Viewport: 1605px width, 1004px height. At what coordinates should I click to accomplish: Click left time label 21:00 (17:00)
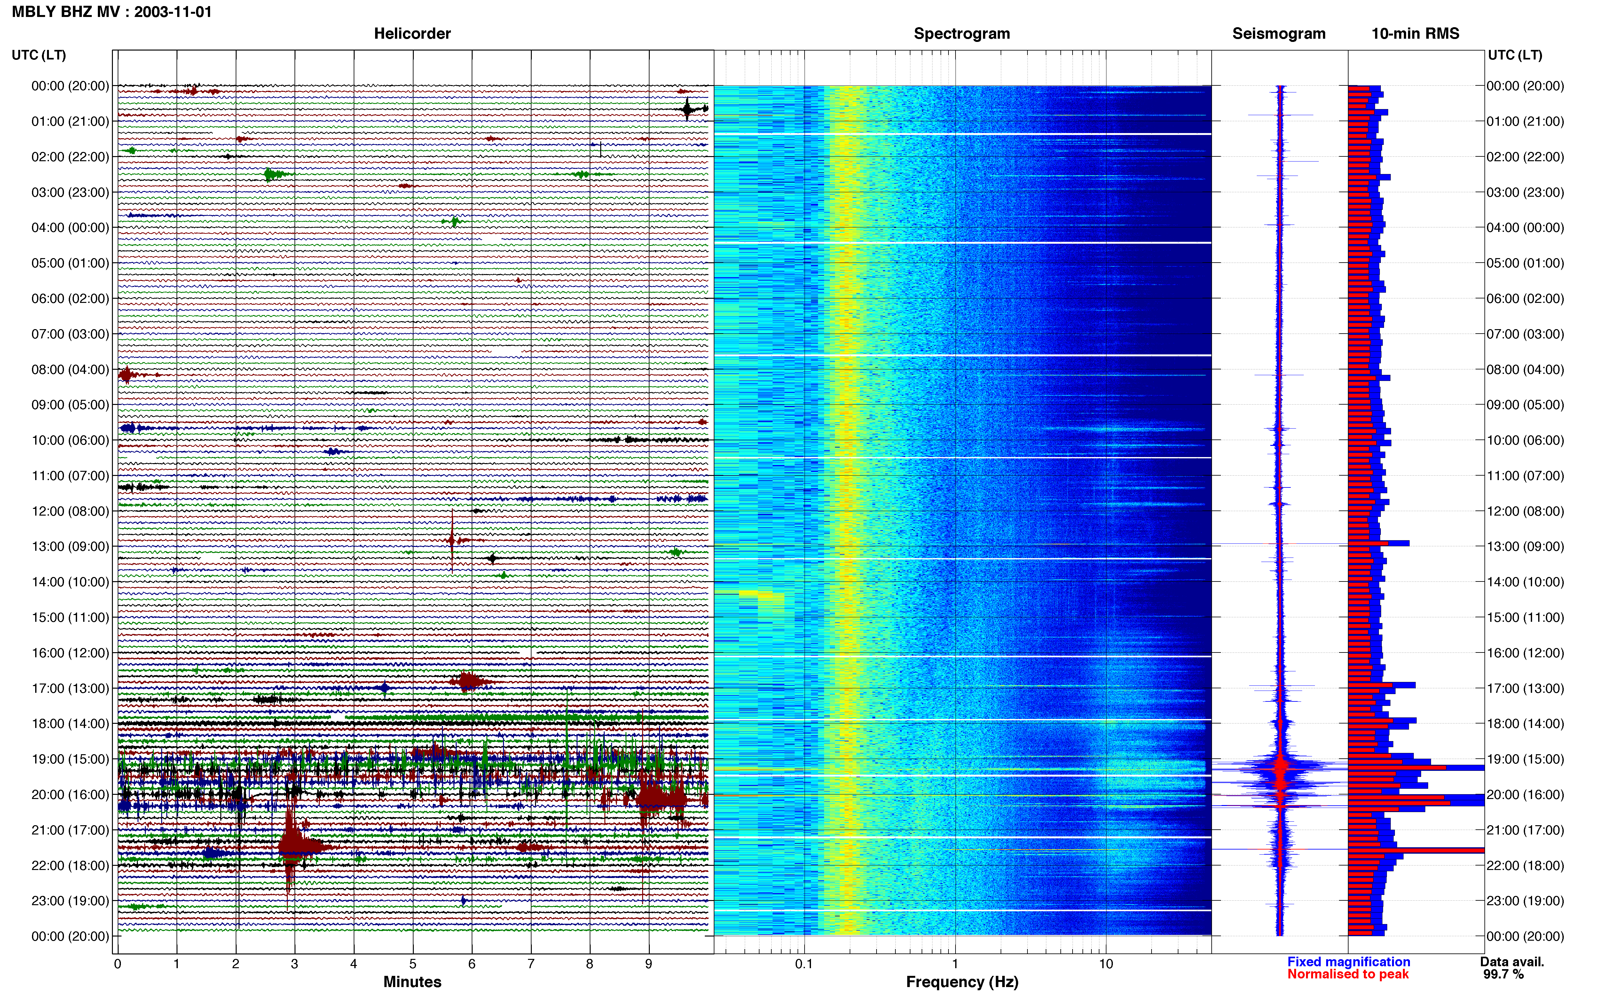[70, 830]
